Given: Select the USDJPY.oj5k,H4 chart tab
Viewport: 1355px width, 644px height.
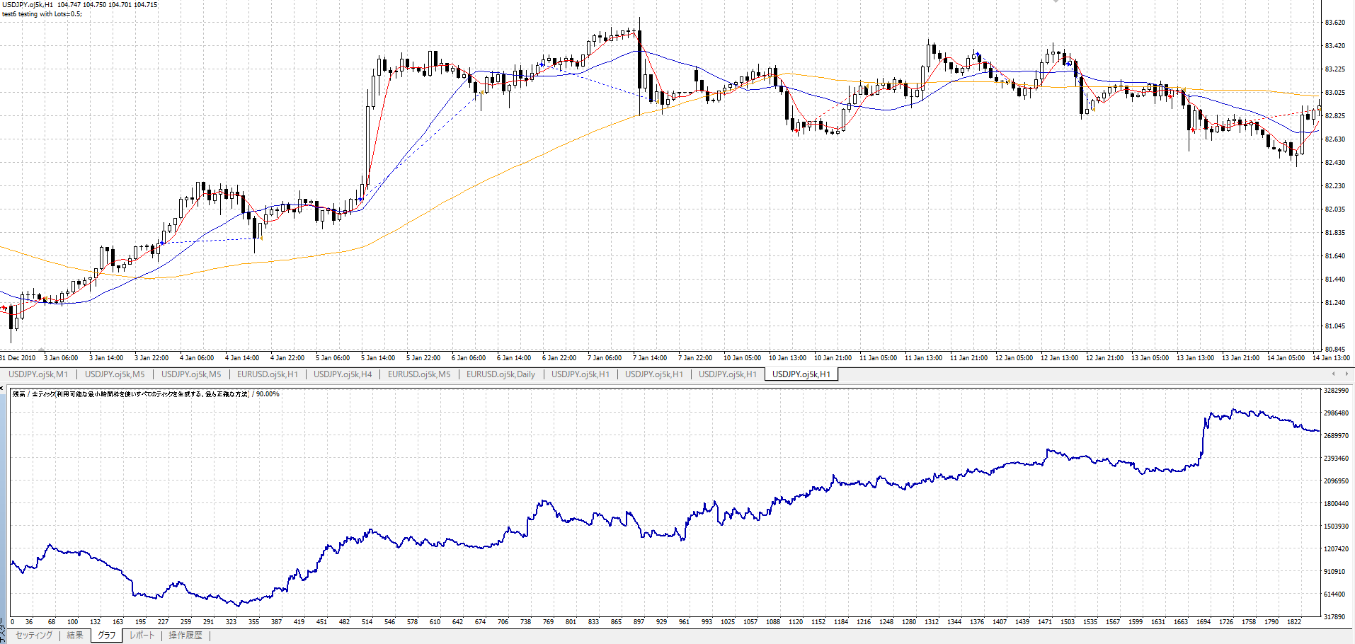Looking at the screenshot, I should [x=343, y=374].
